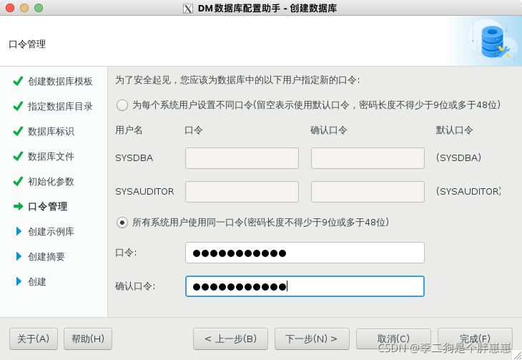Click the green checkmark beside 初始化参数
This screenshot has height=360, width=522.
(18, 181)
